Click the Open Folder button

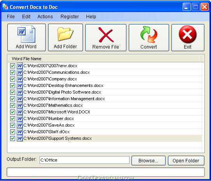coord(186,161)
